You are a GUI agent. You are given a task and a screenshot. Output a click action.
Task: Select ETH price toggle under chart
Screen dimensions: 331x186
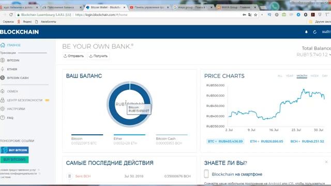point(266,141)
